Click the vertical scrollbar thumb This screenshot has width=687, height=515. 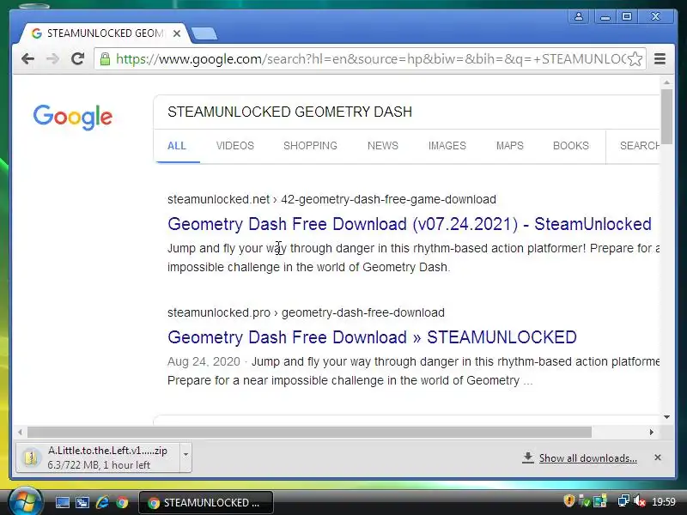click(x=667, y=117)
